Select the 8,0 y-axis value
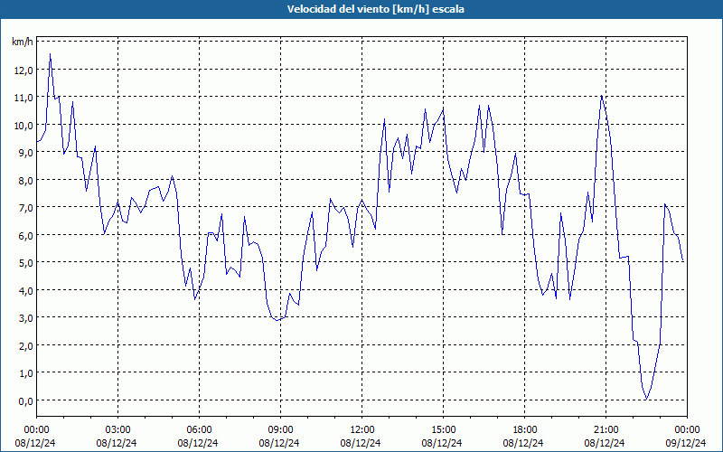The width and height of the screenshot is (723, 452). 26,180
